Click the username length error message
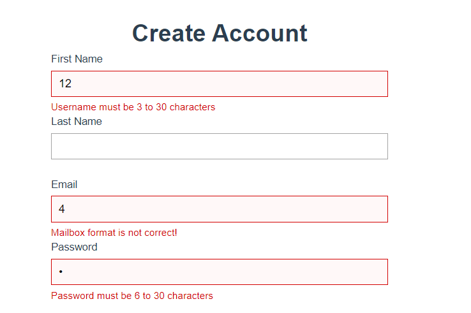 coord(133,107)
